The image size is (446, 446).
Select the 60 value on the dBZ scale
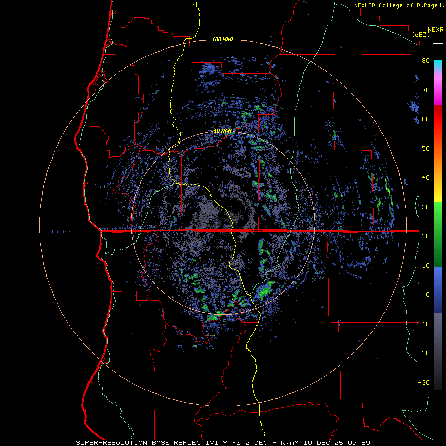point(426,119)
